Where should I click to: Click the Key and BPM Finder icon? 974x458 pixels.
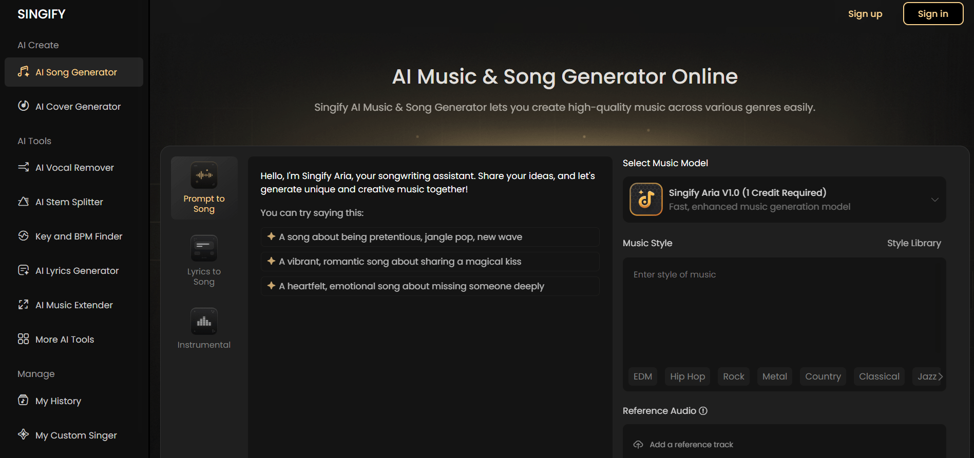click(x=23, y=236)
